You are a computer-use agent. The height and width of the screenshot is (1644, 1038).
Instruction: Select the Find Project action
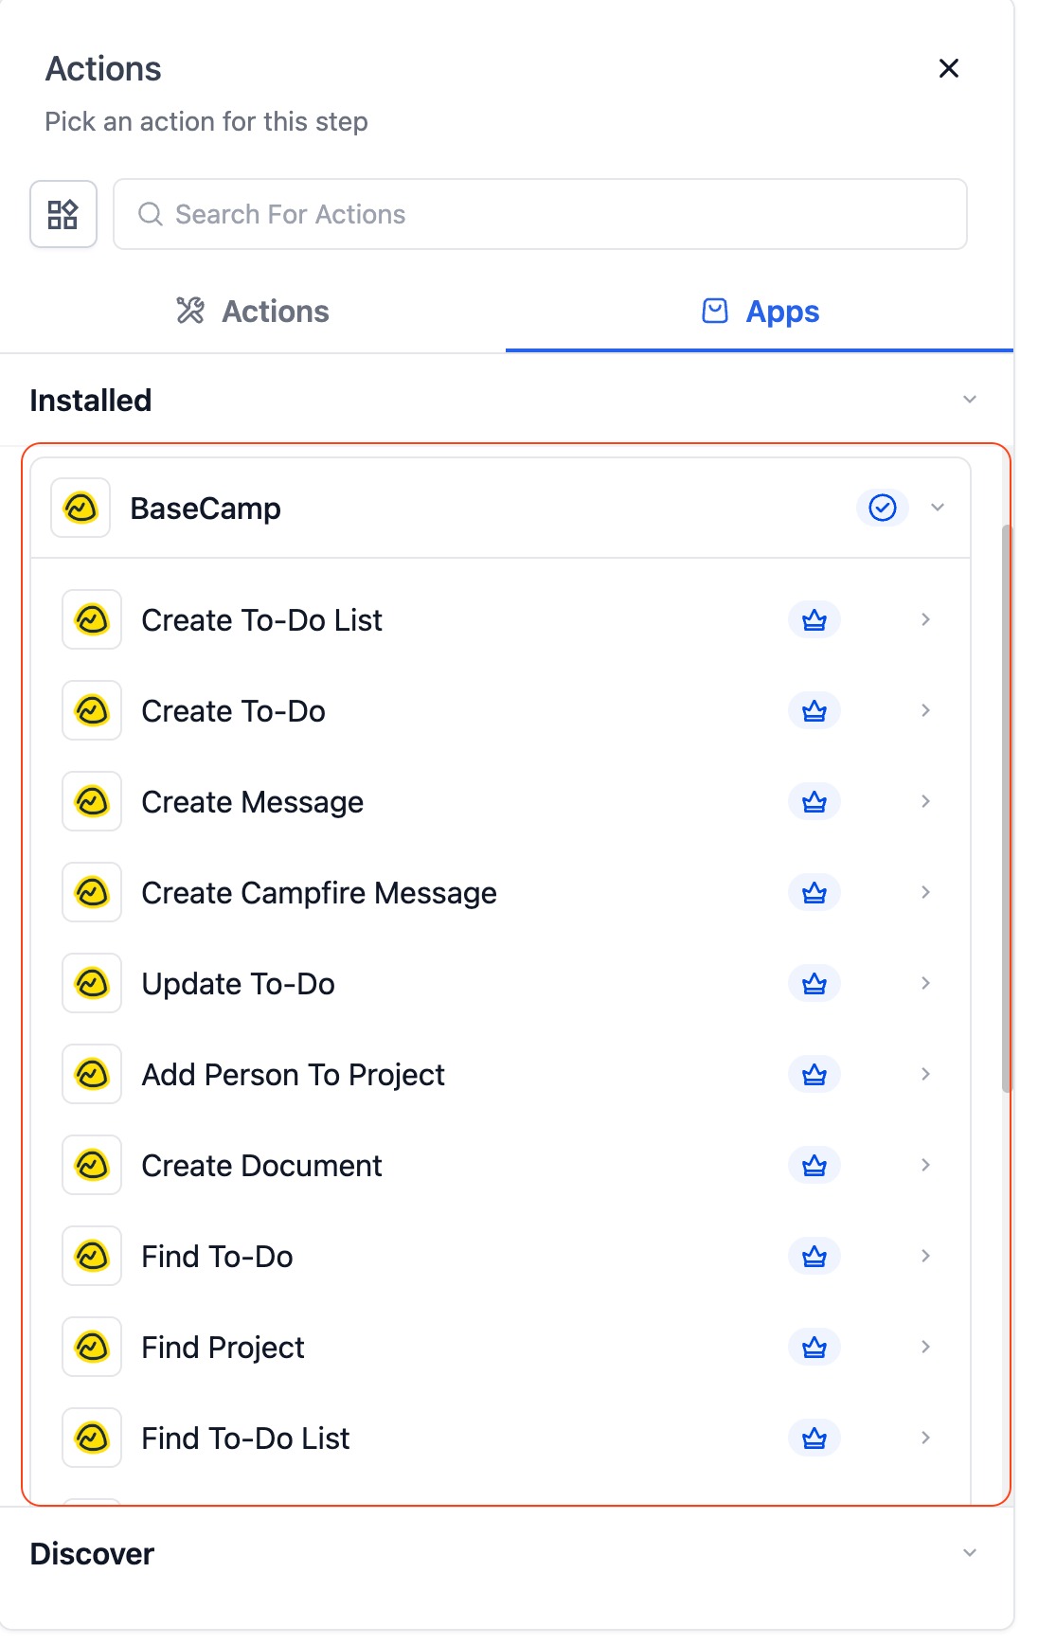(x=501, y=1348)
